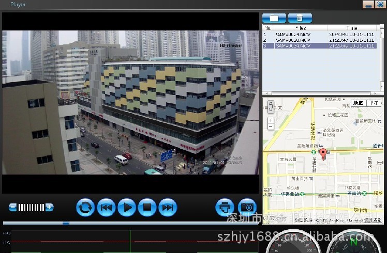Minimize the Player window

368,5
